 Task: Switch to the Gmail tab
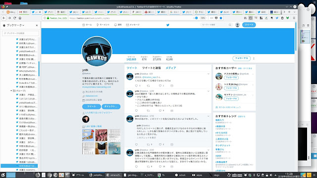click(24, 12)
